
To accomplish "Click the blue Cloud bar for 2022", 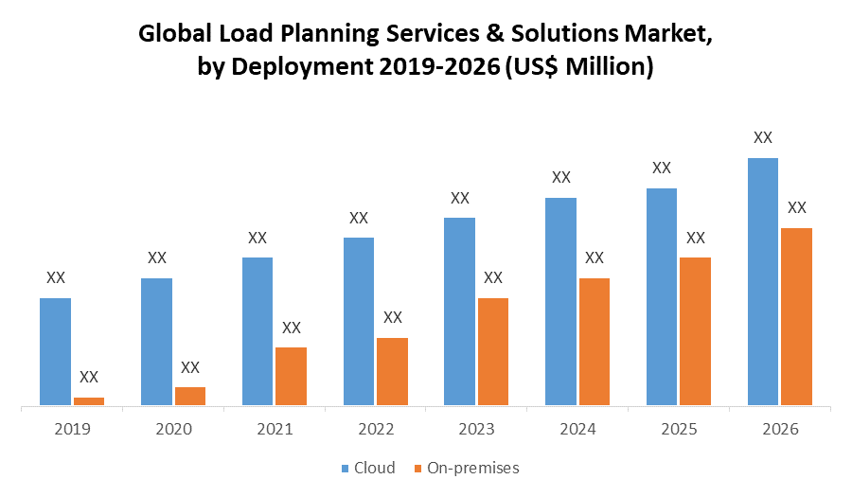I will [x=359, y=322].
